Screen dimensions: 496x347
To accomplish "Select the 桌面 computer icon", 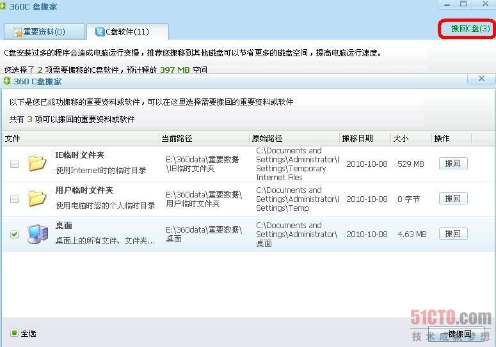I will (x=37, y=234).
